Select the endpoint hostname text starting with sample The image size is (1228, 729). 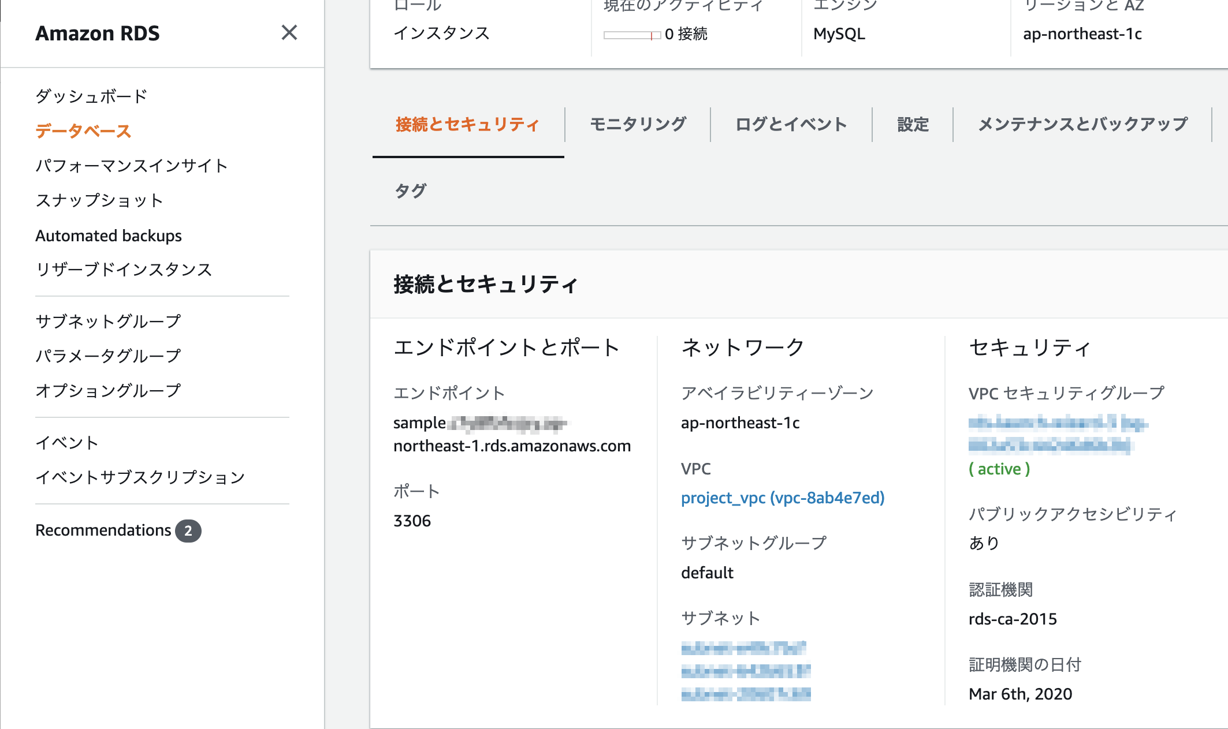click(x=512, y=435)
